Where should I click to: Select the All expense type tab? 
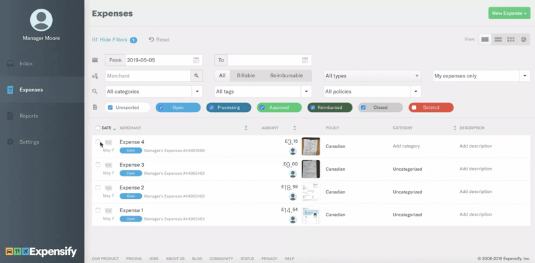(x=222, y=75)
